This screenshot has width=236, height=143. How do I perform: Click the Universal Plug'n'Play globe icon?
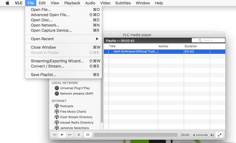pyautogui.click(x=57, y=88)
